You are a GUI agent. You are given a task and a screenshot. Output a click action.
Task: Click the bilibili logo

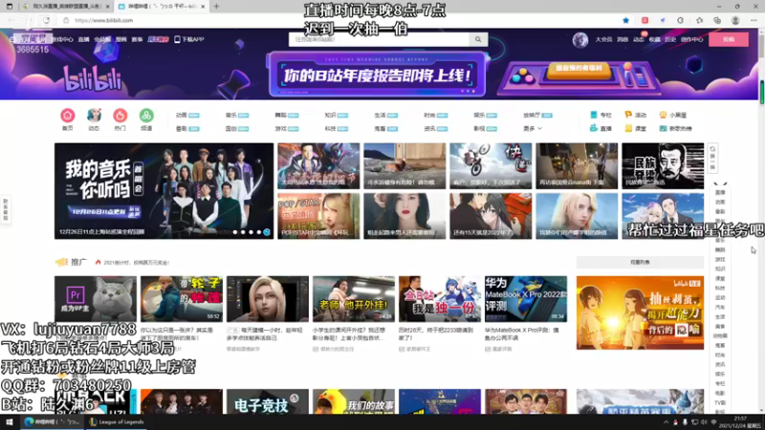pyautogui.click(x=93, y=79)
